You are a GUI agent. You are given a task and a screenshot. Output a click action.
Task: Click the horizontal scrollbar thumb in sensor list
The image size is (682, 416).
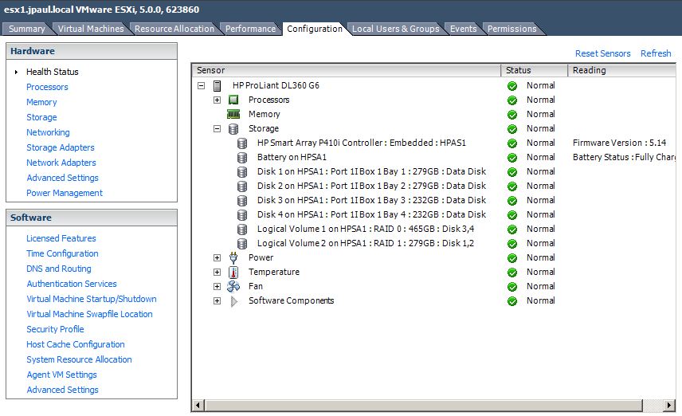(x=424, y=406)
